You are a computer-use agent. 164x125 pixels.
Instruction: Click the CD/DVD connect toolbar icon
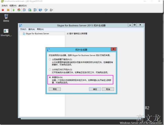pyautogui.click(x=46, y=10)
